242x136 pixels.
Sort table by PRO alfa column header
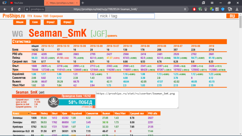pos(154,113)
